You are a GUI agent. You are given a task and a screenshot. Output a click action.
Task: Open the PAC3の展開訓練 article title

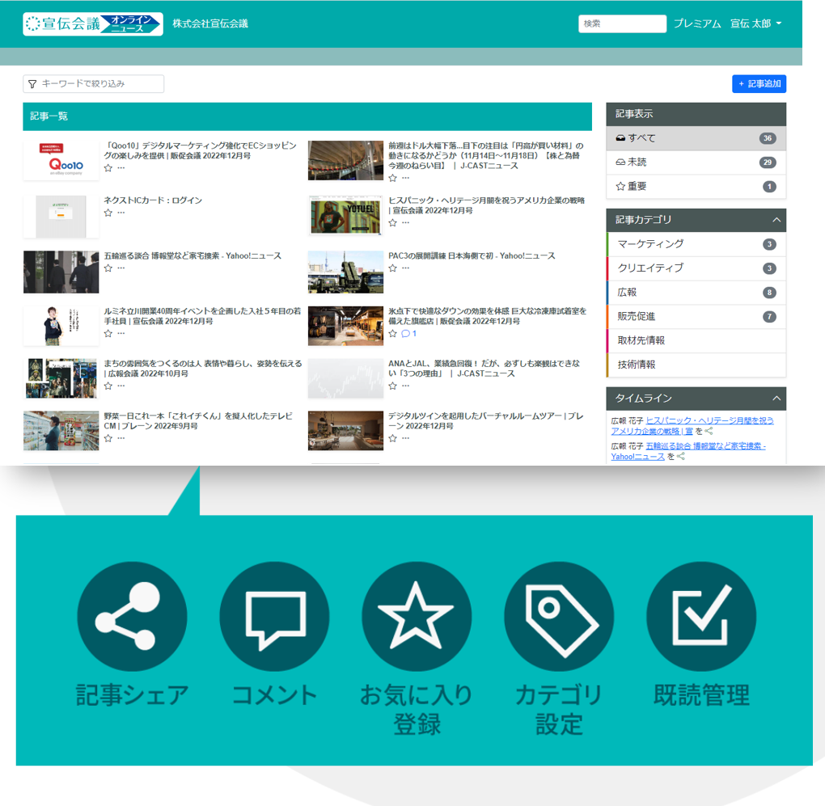(x=472, y=256)
